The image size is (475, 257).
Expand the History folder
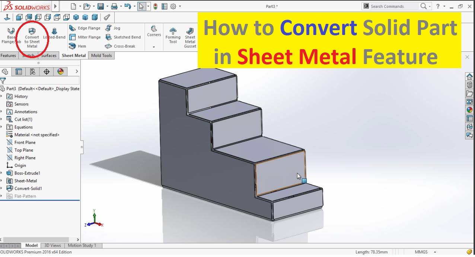[x=1, y=96]
